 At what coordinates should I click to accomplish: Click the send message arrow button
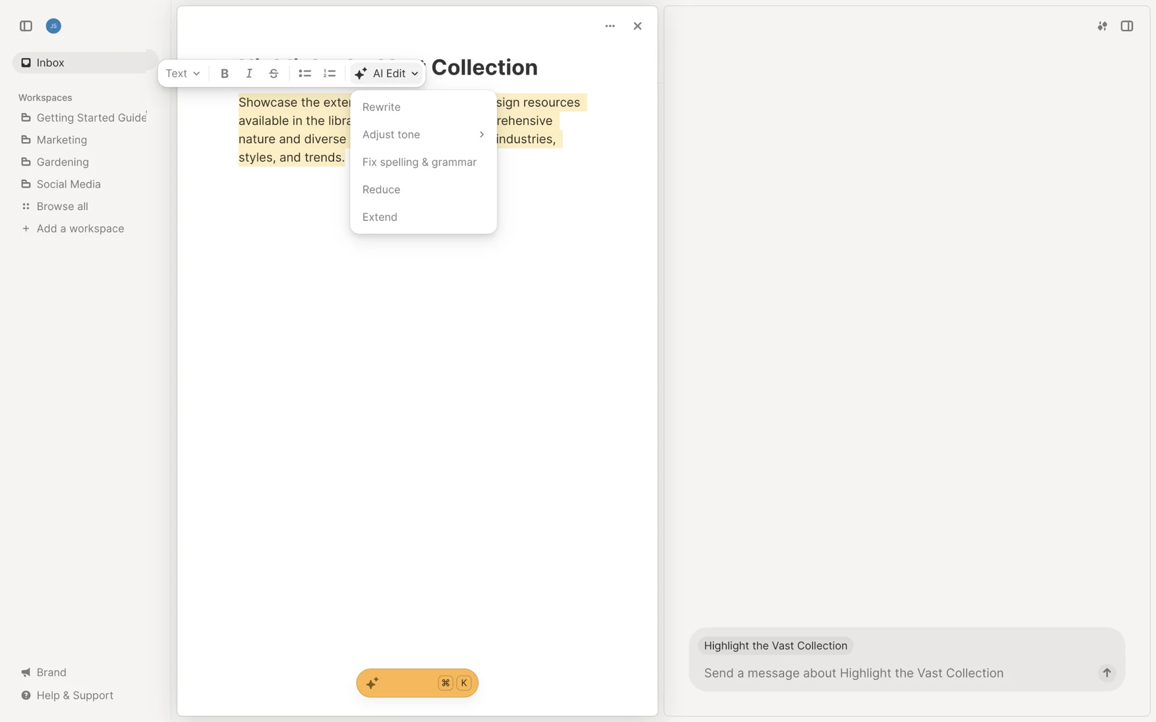click(x=1106, y=673)
